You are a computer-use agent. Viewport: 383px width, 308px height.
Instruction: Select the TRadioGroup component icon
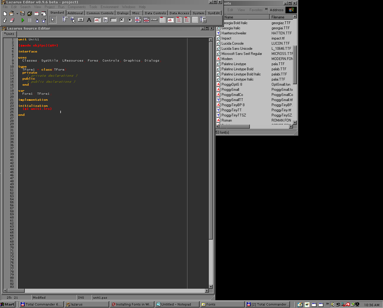(x=178, y=20)
